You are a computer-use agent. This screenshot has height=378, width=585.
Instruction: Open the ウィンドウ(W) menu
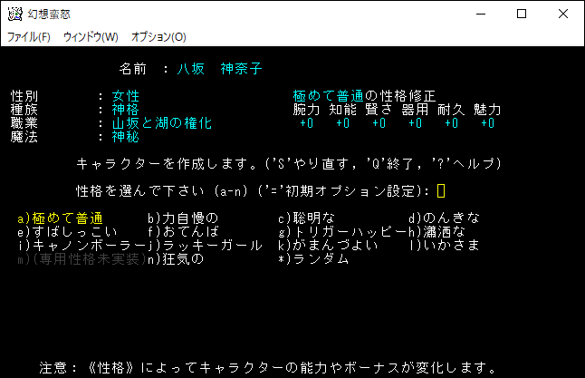click(91, 37)
